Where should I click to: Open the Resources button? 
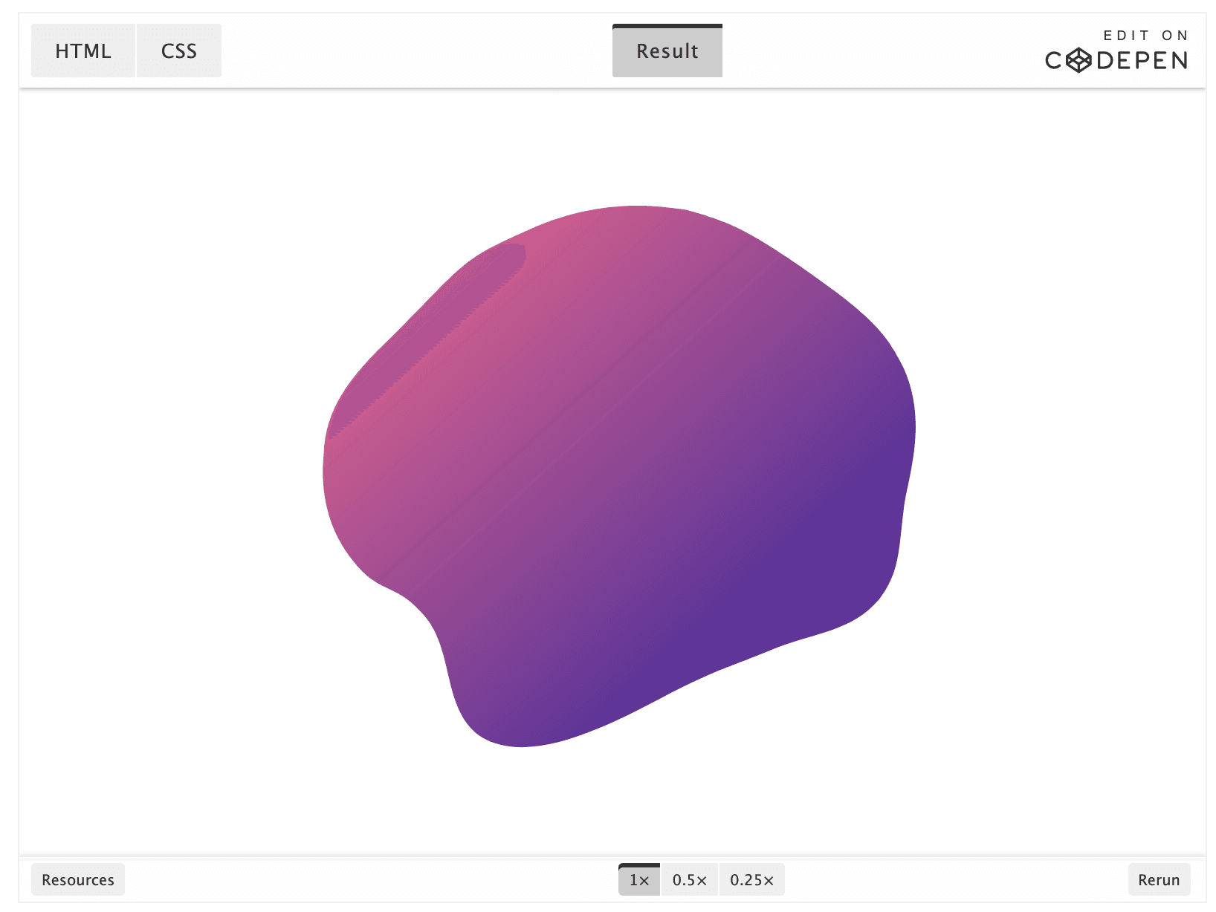[x=78, y=879]
